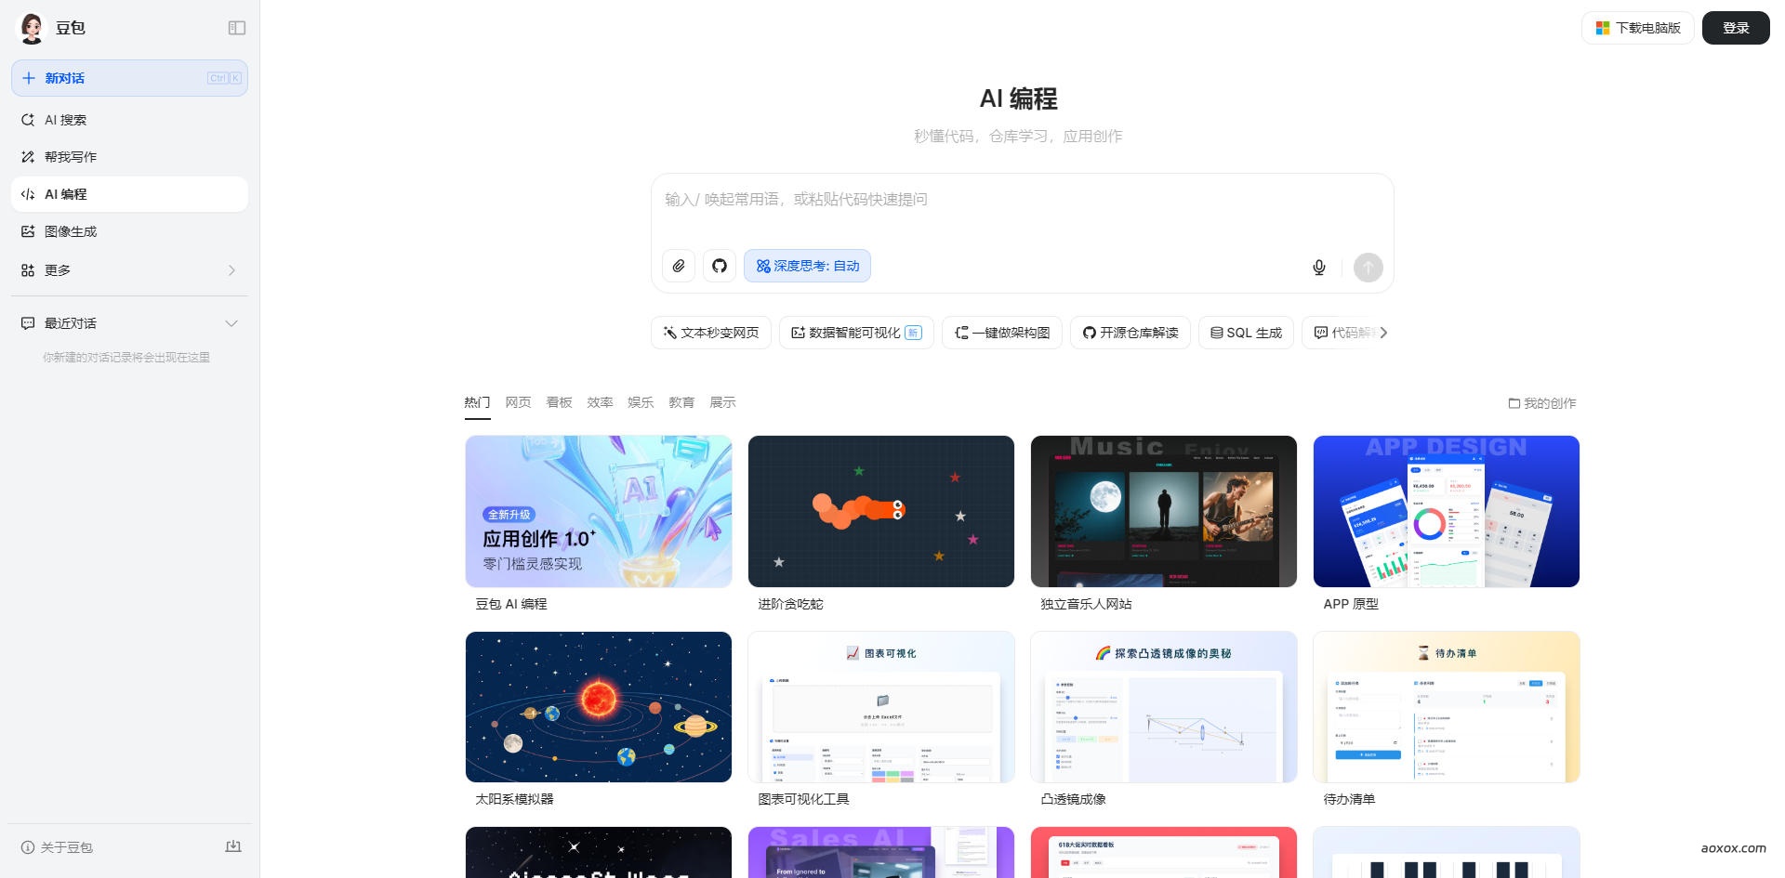Choose SQL 生成 suggestion chip
This screenshot has height=878, width=1785.
pos(1246,333)
